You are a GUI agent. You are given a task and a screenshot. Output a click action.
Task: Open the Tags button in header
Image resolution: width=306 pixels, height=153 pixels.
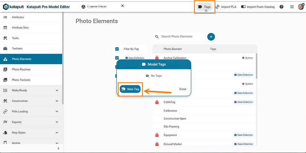pyautogui.click(x=204, y=7)
